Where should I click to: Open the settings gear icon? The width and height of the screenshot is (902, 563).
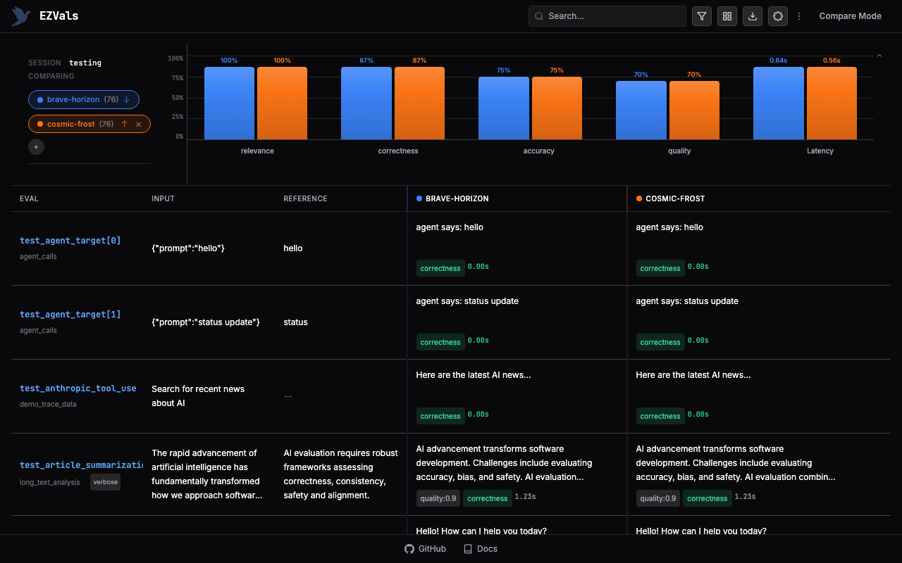pyautogui.click(x=778, y=16)
